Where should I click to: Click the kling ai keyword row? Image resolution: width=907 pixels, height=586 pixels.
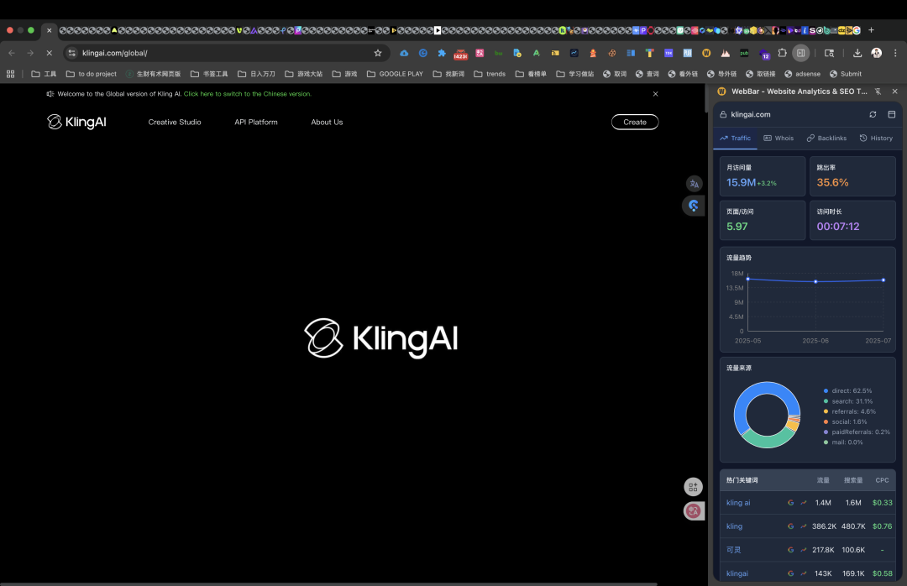pos(808,503)
